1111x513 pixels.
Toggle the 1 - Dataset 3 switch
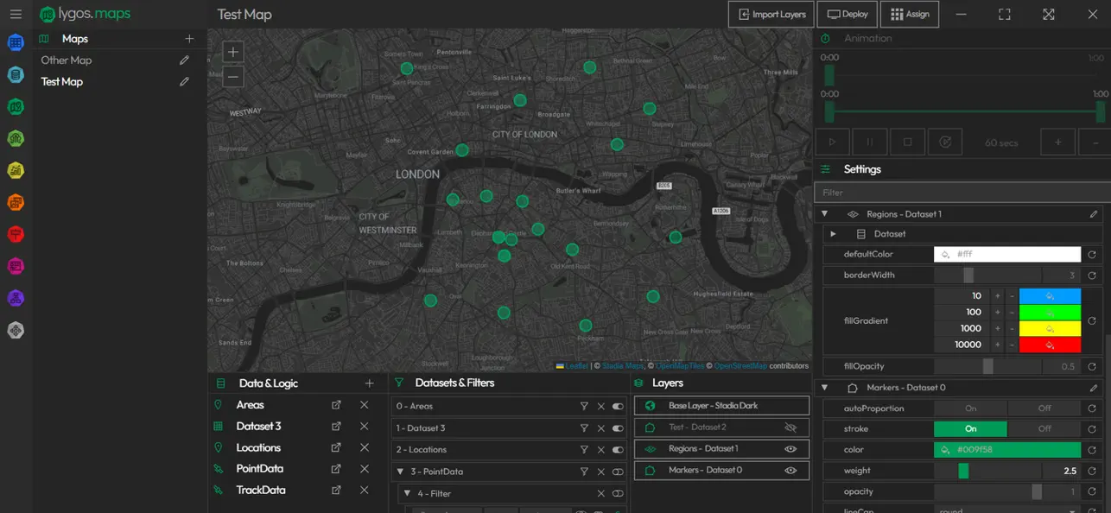[x=618, y=428]
